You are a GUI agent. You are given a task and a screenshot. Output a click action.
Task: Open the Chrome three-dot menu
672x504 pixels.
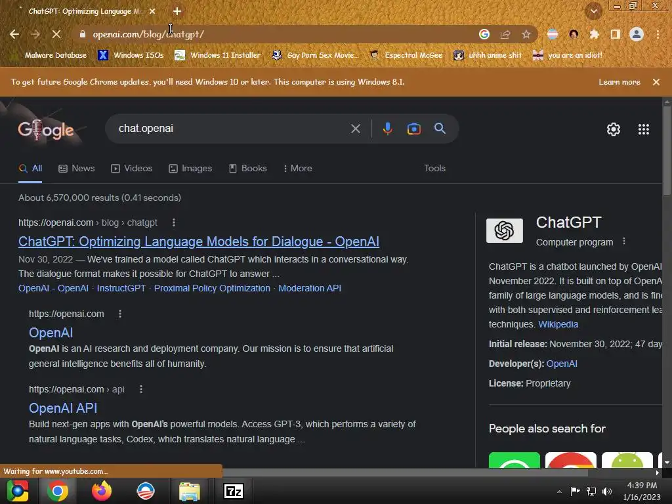pos(658,34)
